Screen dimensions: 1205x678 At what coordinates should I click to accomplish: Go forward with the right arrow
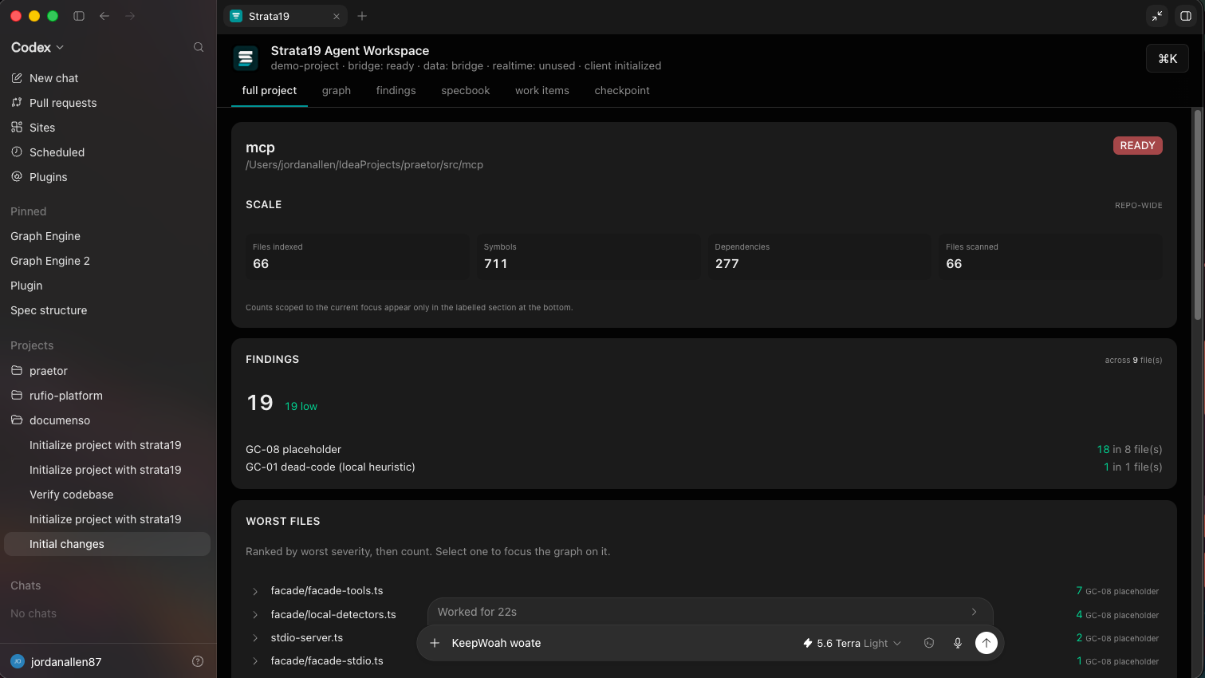pyautogui.click(x=130, y=16)
